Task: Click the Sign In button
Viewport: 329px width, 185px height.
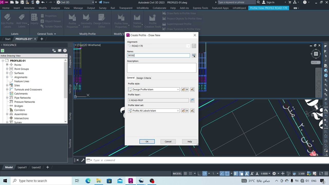Action: pyautogui.click(x=268, y=2)
